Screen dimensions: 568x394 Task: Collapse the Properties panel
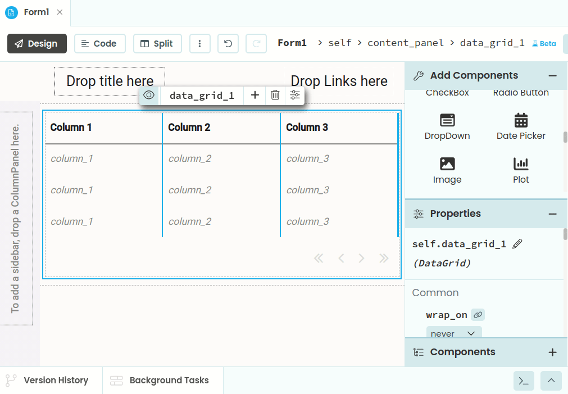(553, 214)
